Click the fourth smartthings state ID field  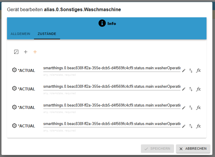pos(112,124)
